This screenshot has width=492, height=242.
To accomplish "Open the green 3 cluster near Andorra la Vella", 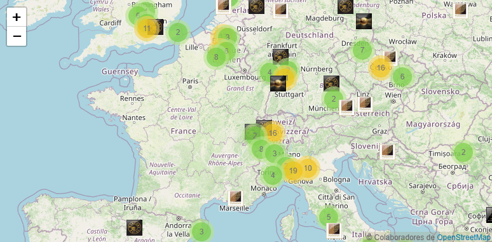I will point(202,232).
